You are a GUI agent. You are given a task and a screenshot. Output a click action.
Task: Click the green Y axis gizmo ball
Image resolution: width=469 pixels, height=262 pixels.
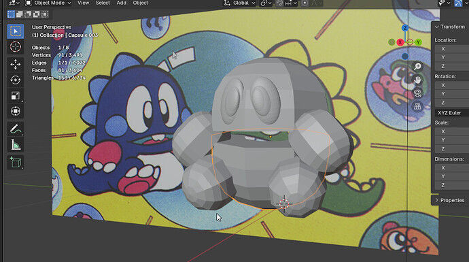[x=419, y=42]
